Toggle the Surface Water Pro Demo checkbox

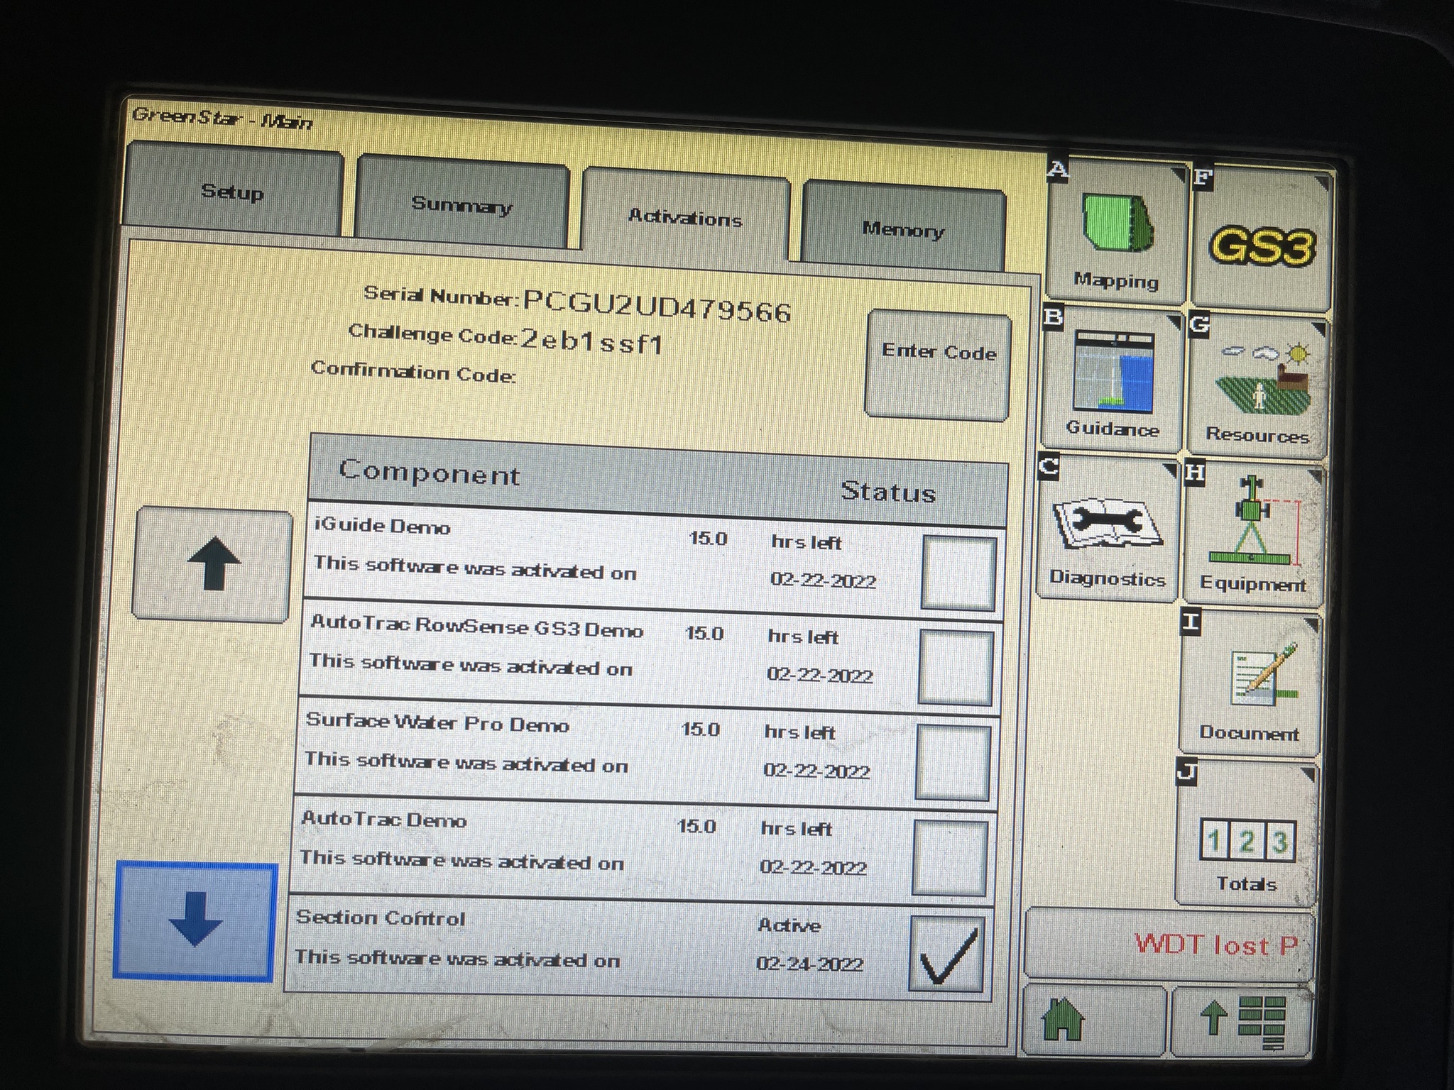(952, 762)
